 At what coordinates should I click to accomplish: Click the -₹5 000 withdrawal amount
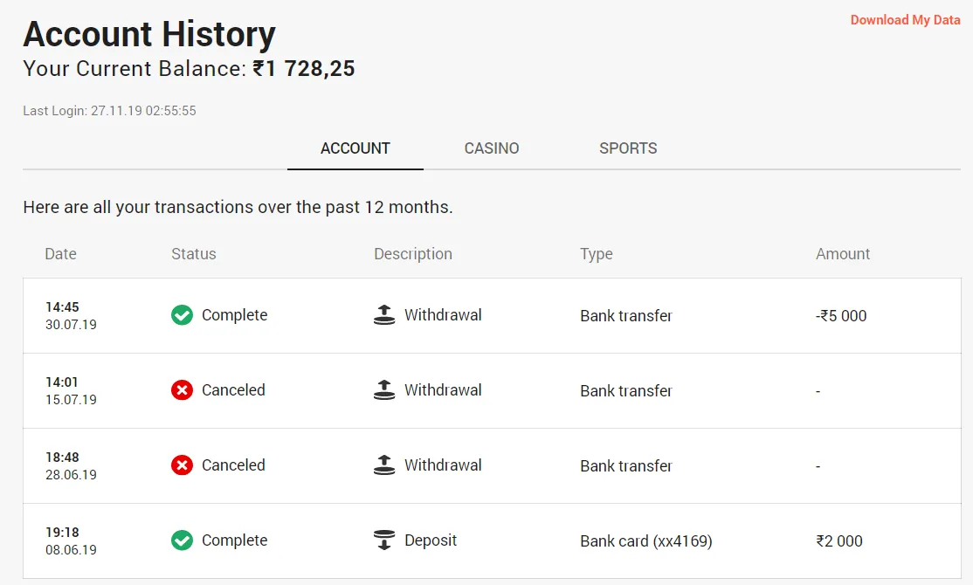[x=841, y=316]
